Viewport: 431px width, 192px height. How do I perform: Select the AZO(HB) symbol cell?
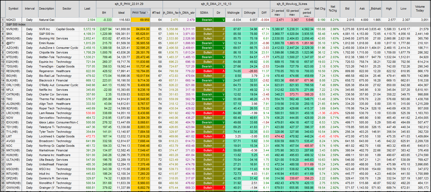tap(13, 48)
